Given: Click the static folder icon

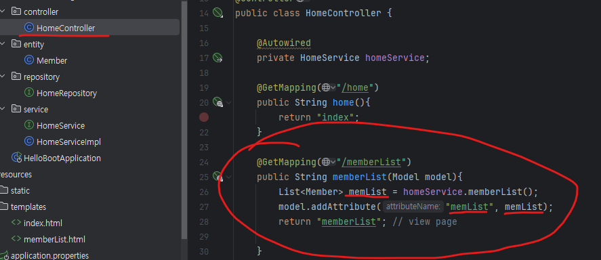Looking at the screenshot, I should pos(4,191).
